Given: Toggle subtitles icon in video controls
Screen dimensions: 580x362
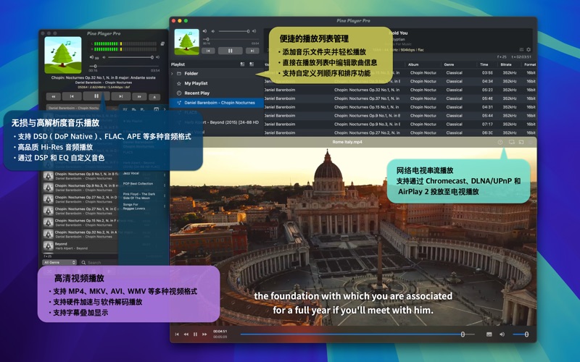Looking at the screenshot, I should point(489,334).
